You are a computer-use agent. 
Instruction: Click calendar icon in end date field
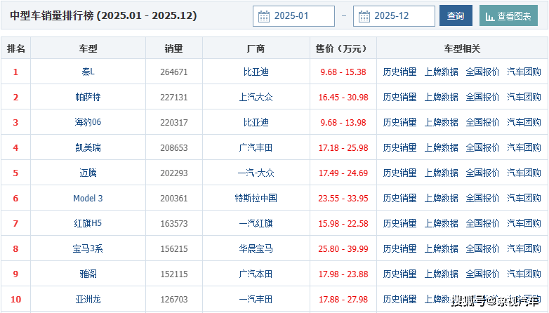coord(364,16)
